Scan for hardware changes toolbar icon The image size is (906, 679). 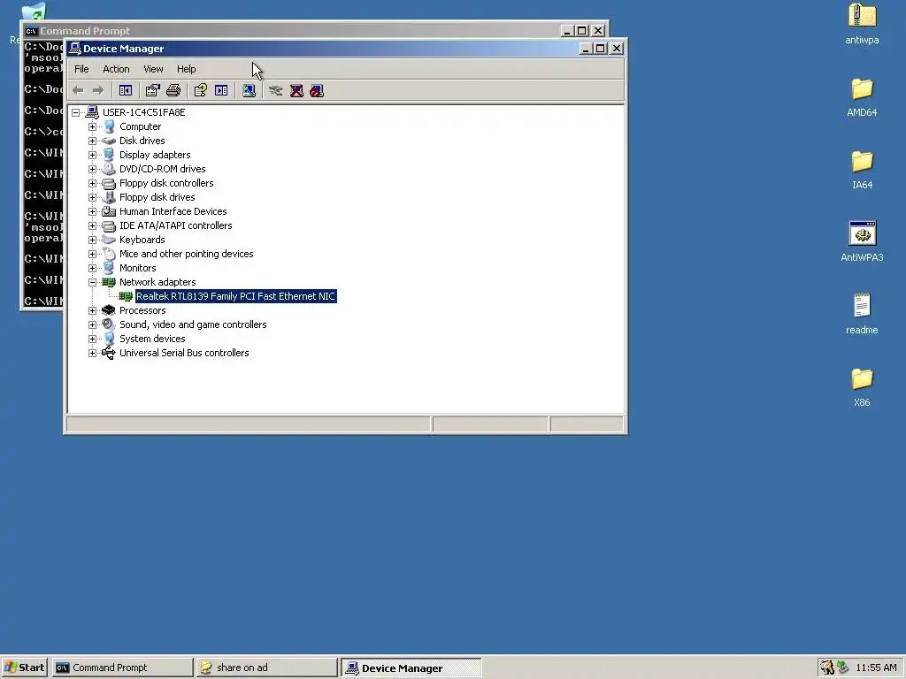pyautogui.click(x=249, y=91)
